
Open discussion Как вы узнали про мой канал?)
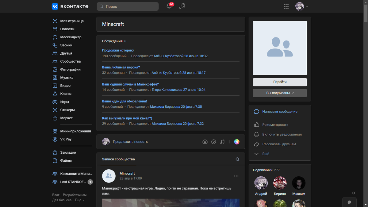127,118
